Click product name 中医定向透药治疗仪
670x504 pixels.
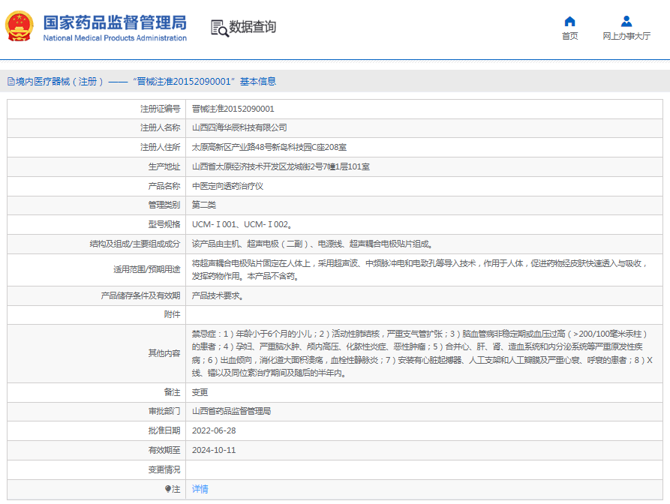(x=227, y=186)
